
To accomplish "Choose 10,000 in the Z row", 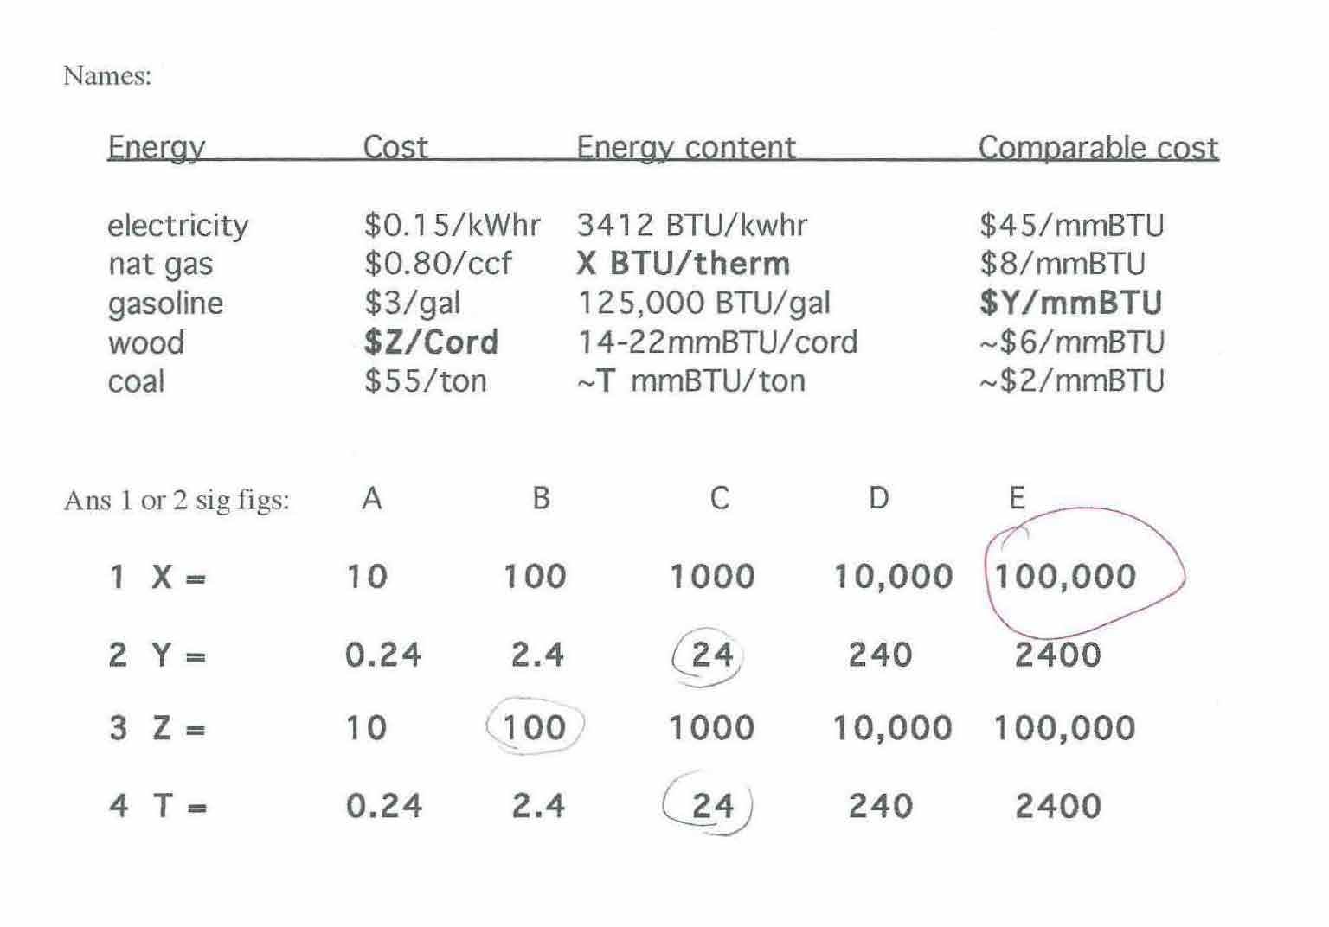I will click(892, 728).
